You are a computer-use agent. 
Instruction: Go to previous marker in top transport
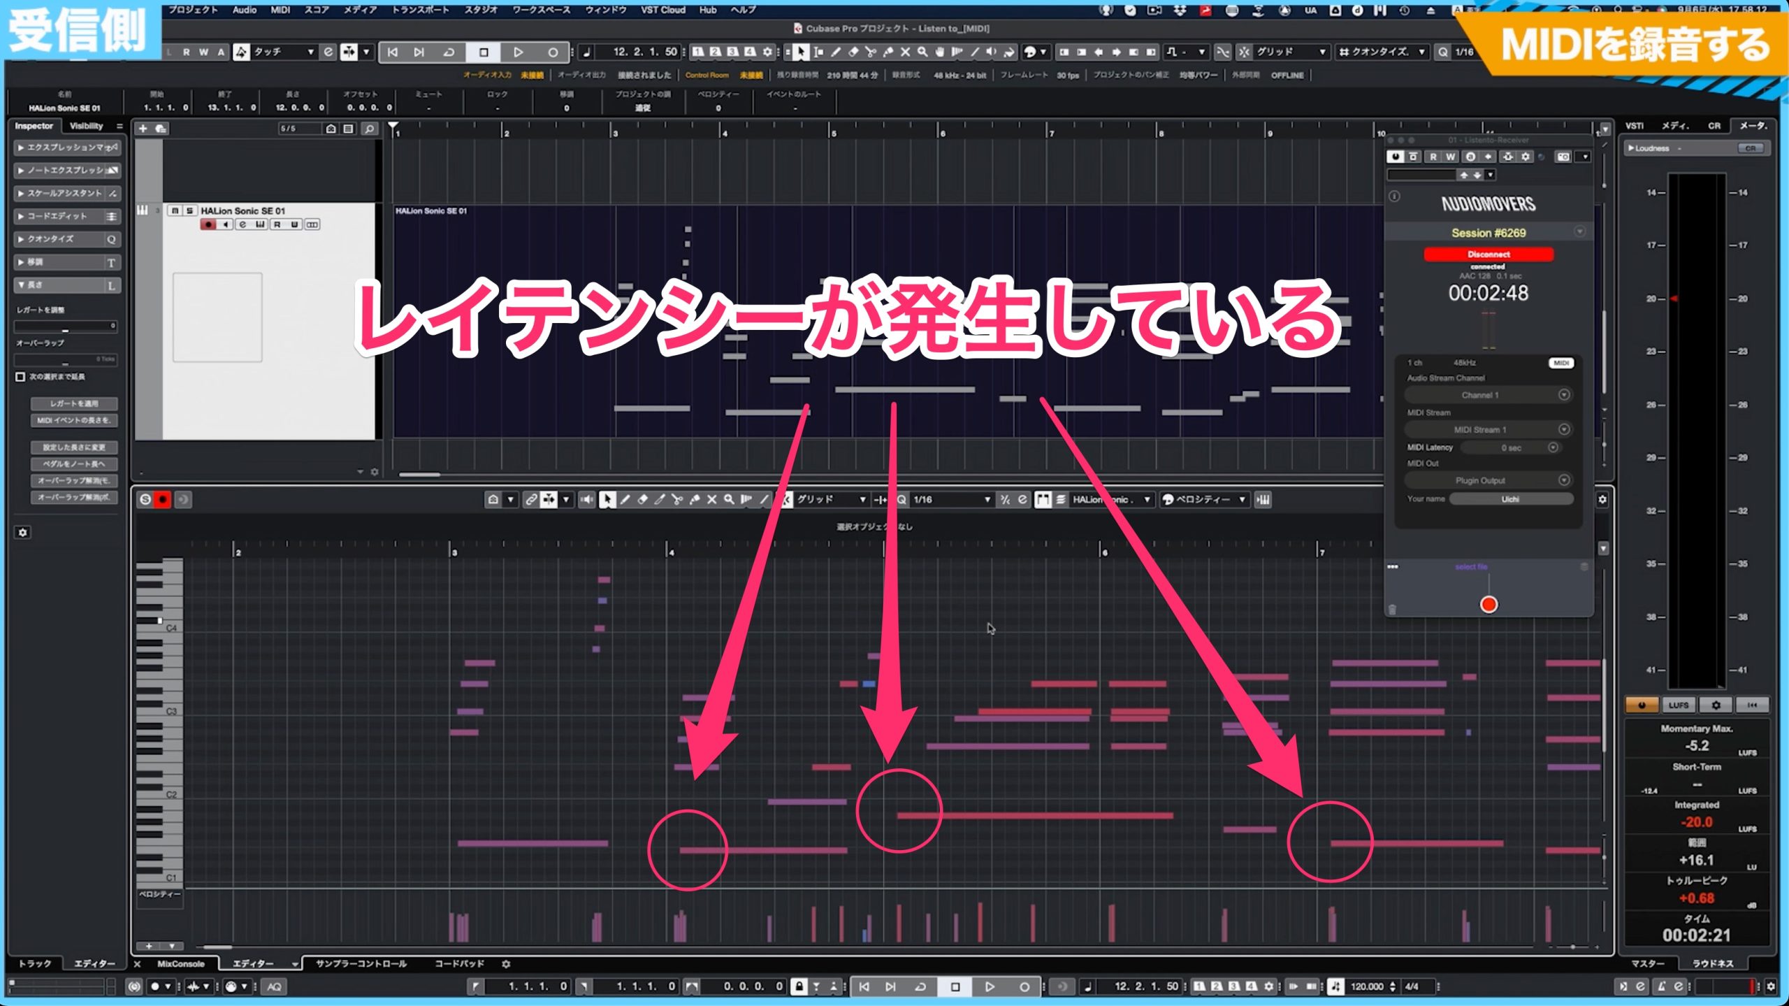(393, 52)
